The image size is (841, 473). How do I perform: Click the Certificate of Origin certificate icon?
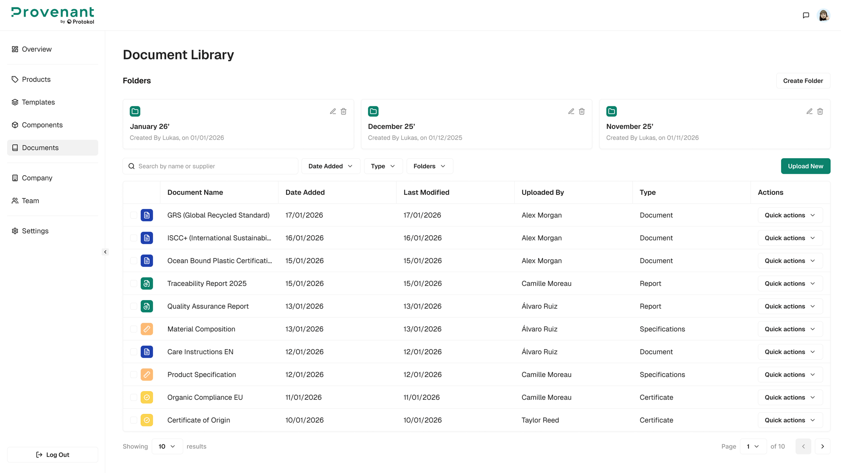coord(147,420)
